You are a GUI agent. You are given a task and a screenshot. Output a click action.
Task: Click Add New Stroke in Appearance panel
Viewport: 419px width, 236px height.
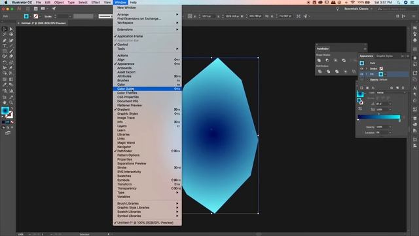361,88
